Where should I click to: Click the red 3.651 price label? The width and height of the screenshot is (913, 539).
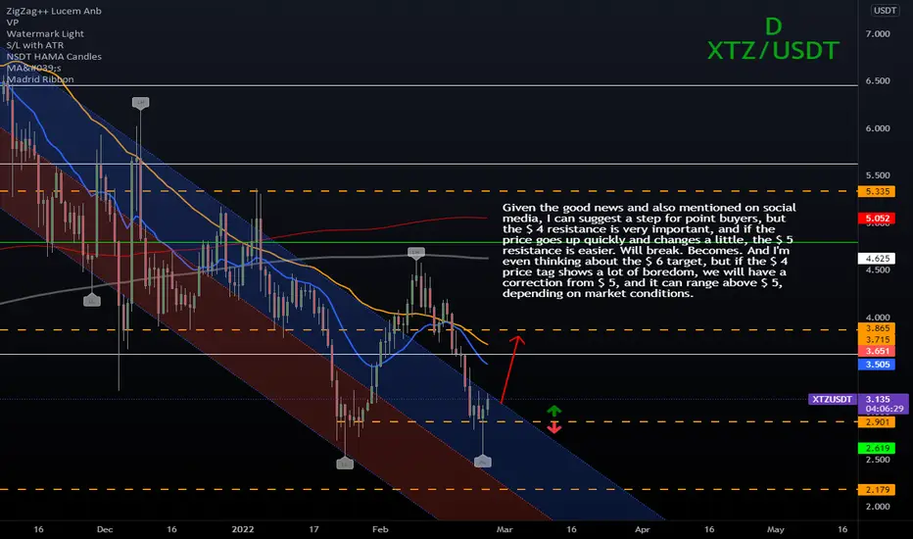pyautogui.click(x=877, y=351)
